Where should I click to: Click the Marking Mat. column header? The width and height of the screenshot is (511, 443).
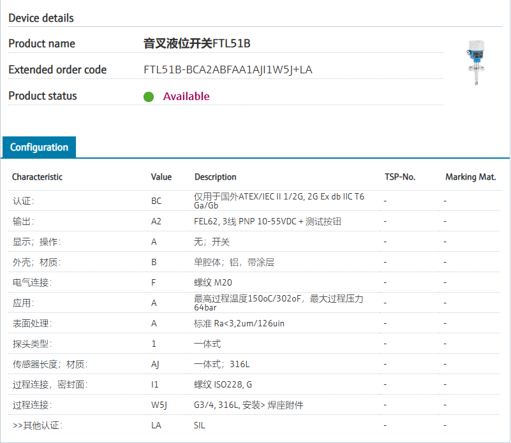pos(470,177)
